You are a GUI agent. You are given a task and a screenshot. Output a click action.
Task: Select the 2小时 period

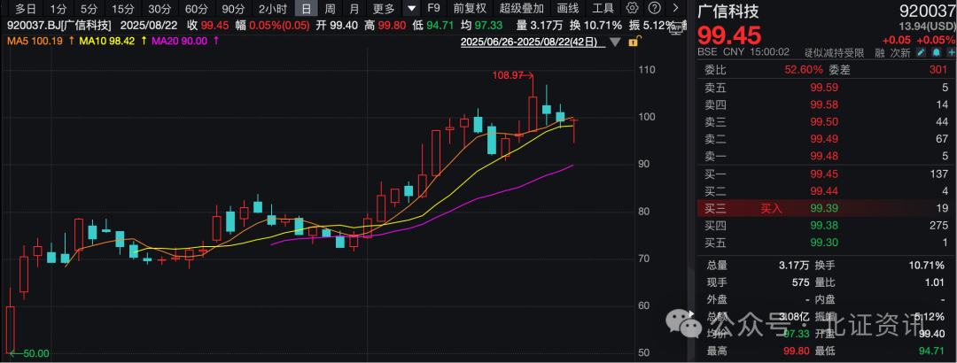pyautogui.click(x=273, y=9)
